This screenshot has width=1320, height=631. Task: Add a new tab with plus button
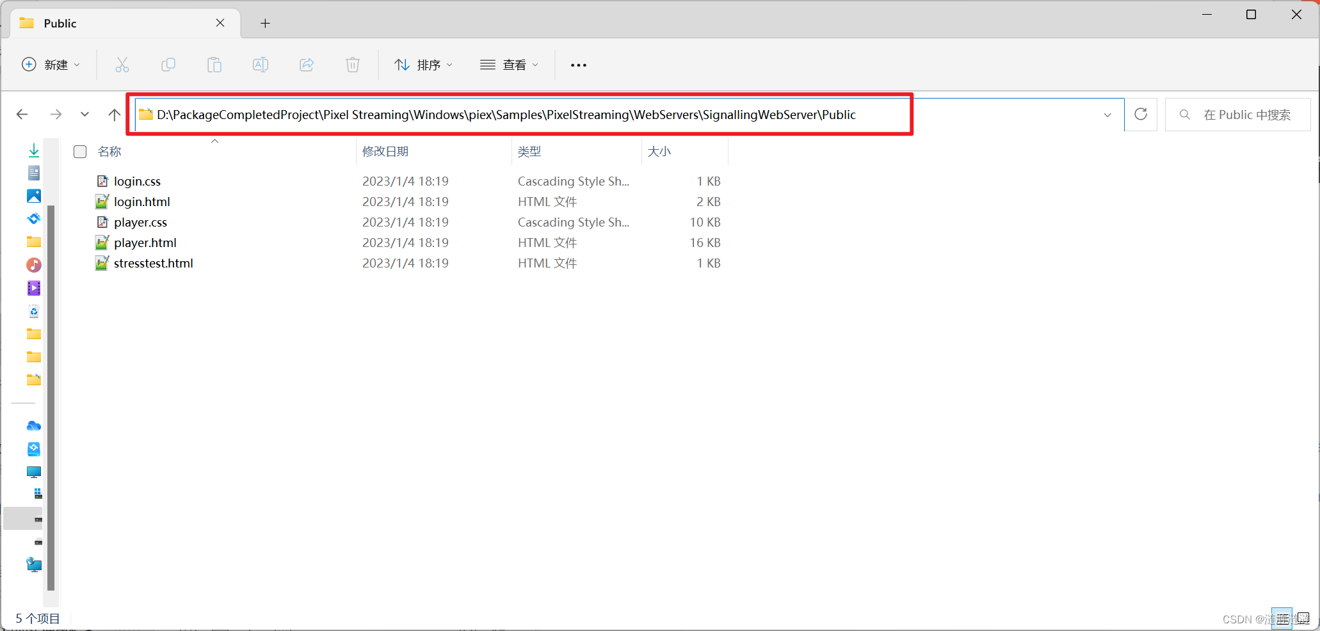(x=265, y=24)
